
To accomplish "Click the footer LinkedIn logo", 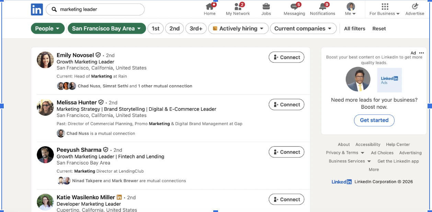I will [x=342, y=182].
